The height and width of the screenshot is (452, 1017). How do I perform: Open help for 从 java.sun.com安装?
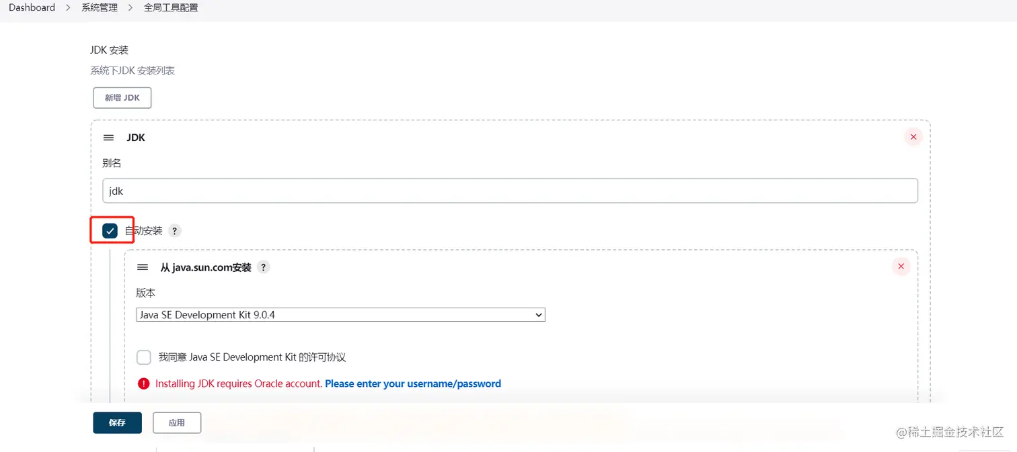(264, 267)
